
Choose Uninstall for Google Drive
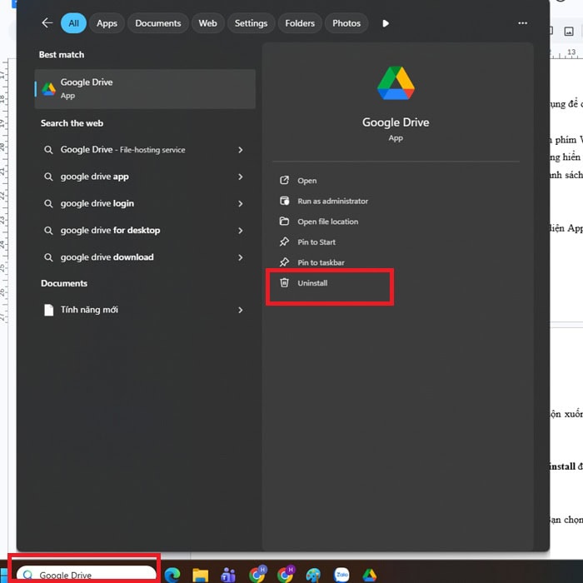[312, 283]
